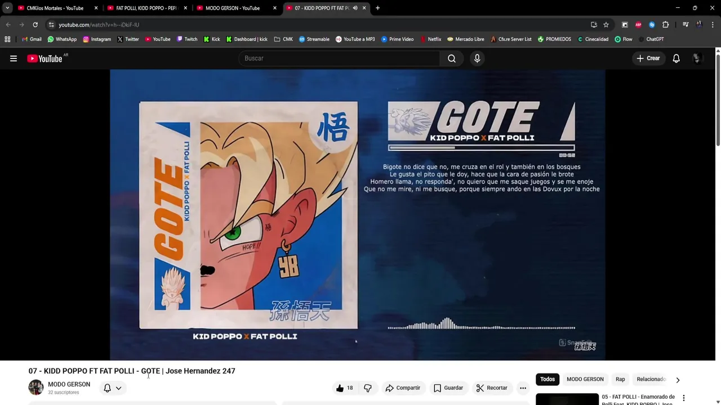Open the YouTube a MP3 bookmark
Viewport: 721px width, 405px height.
pos(355,39)
